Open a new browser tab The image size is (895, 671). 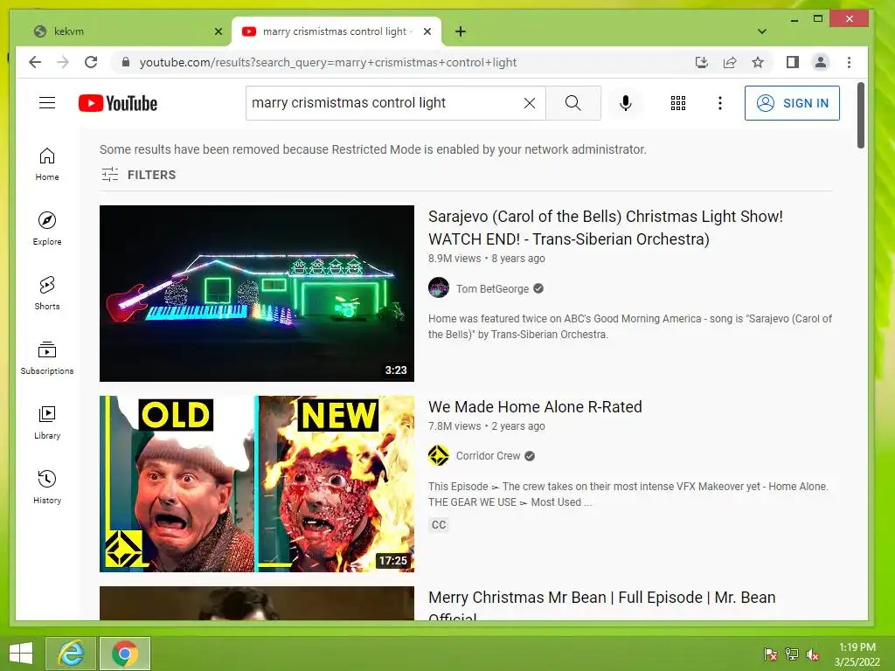[461, 31]
